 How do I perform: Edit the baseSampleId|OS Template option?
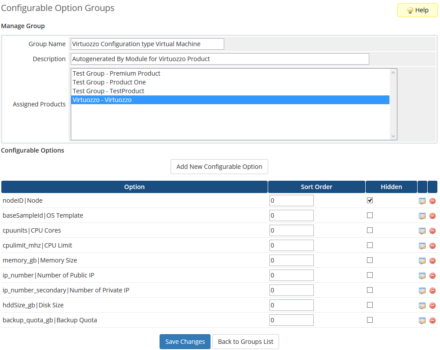tap(422, 216)
